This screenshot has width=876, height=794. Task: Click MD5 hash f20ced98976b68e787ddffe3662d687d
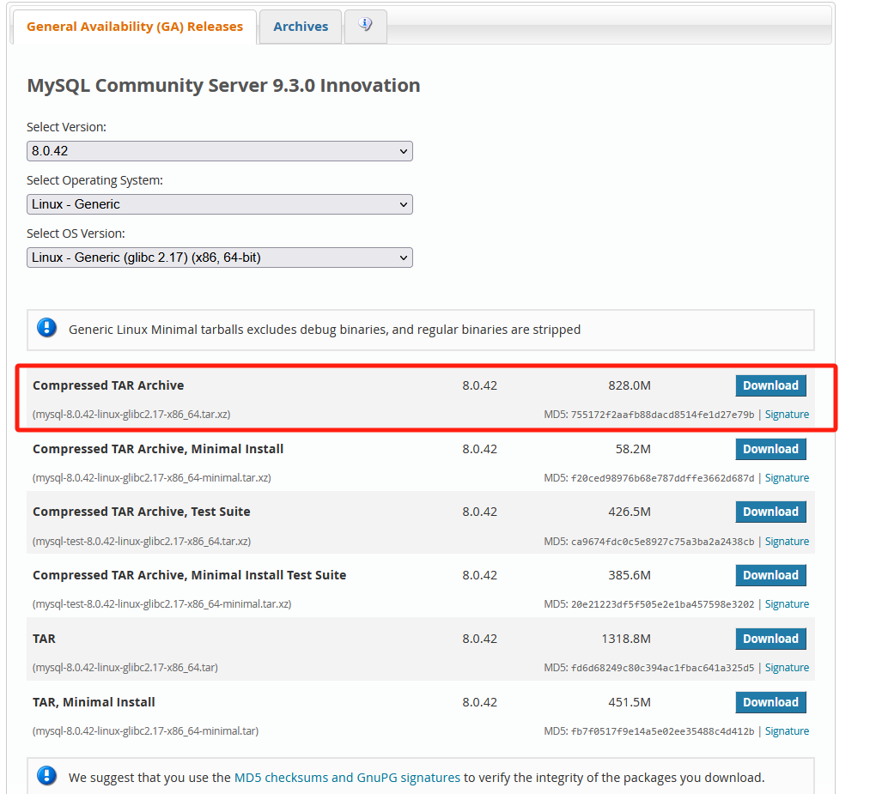pos(663,478)
